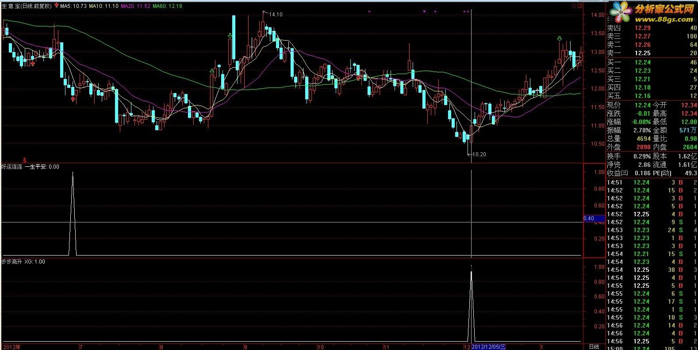Click the 10.20 low price annotation

(x=479, y=154)
